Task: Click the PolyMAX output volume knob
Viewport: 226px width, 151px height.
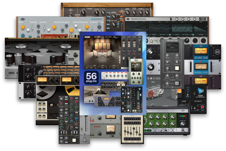Action: (x=99, y=27)
